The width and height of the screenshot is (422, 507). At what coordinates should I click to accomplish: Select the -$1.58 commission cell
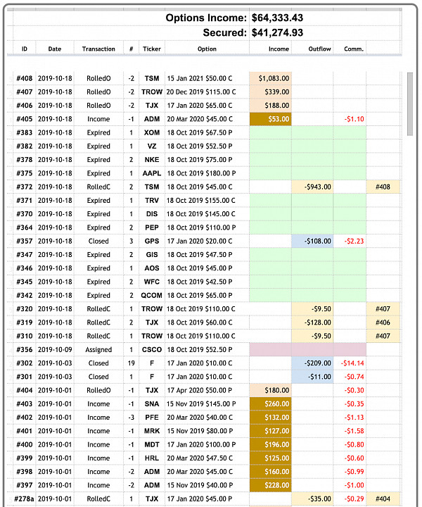point(350,432)
